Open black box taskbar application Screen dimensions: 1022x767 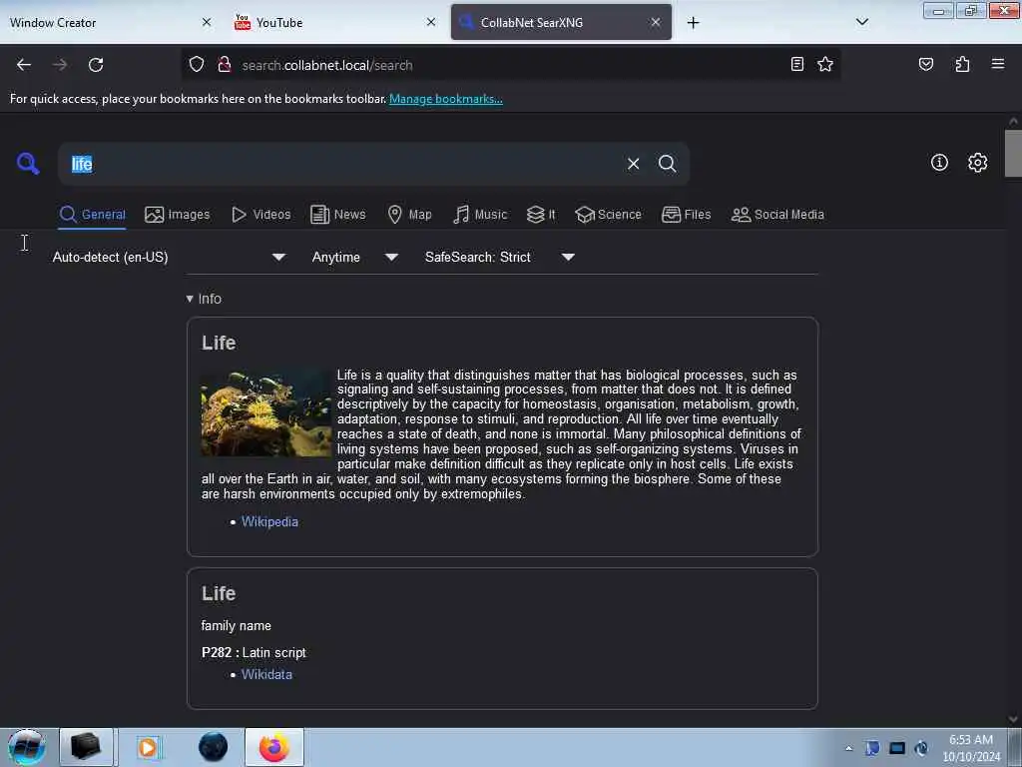(87, 747)
